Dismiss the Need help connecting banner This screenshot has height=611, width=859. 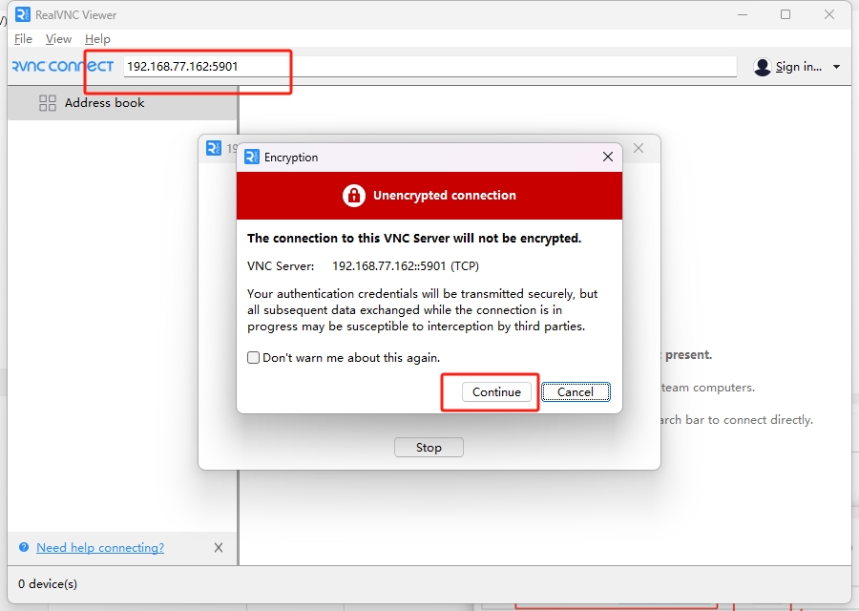point(219,548)
